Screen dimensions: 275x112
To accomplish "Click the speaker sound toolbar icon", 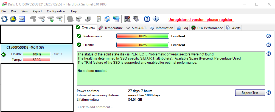I will tap(136, 19).
